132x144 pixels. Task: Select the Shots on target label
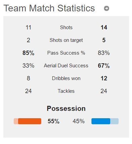66,40
